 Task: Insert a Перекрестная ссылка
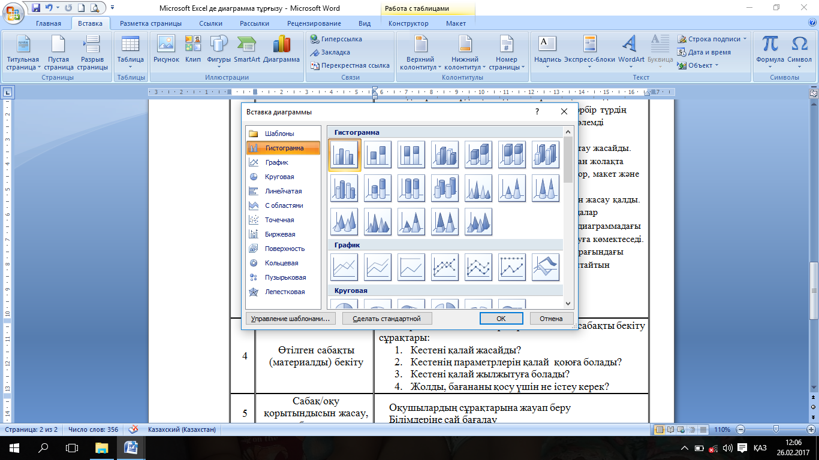pos(350,65)
